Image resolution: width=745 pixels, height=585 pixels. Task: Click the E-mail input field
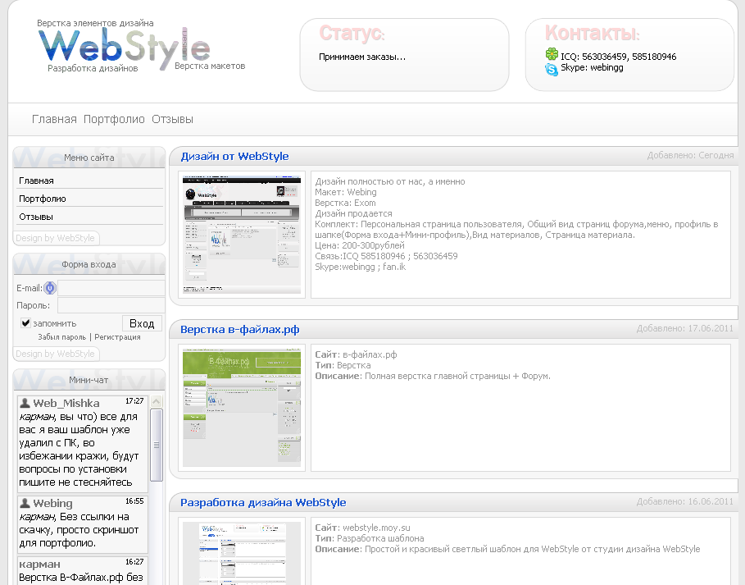point(111,288)
